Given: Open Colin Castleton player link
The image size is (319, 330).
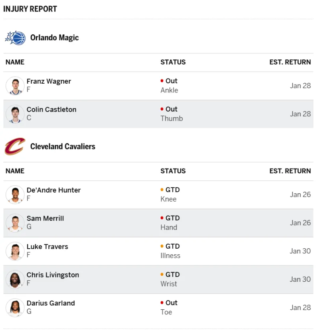Looking at the screenshot, I should (51, 110).
